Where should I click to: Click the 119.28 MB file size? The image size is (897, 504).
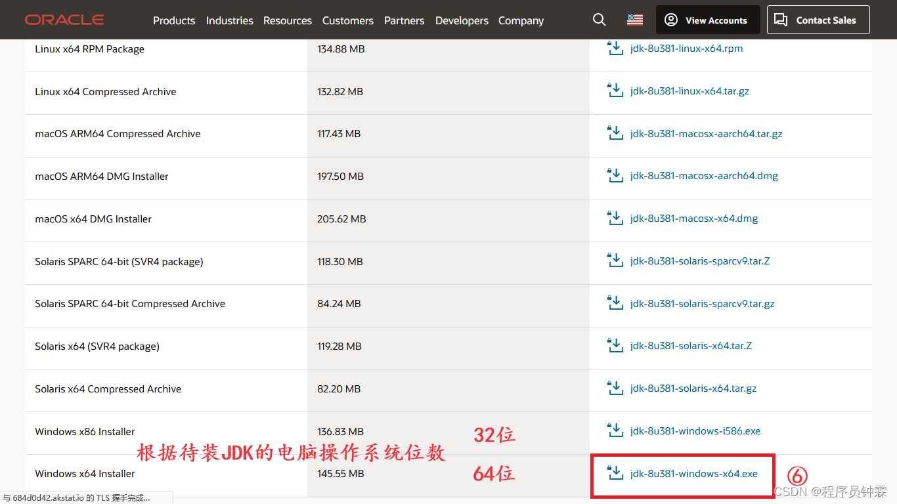[339, 346]
